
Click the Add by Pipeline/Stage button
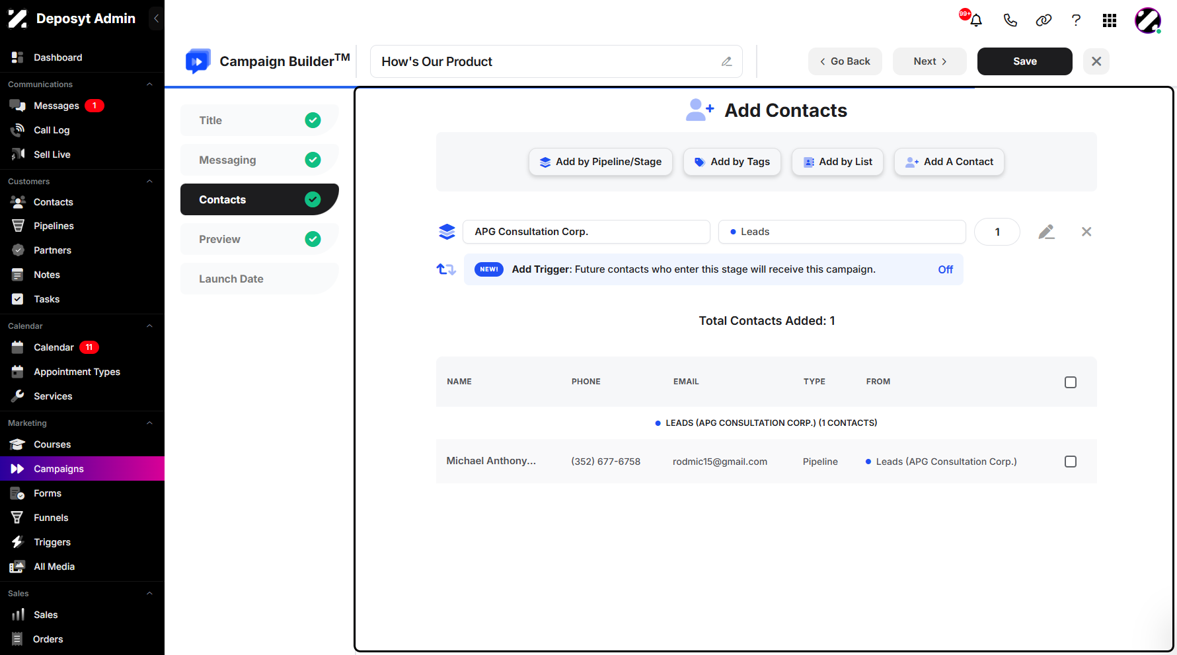(601, 162)
